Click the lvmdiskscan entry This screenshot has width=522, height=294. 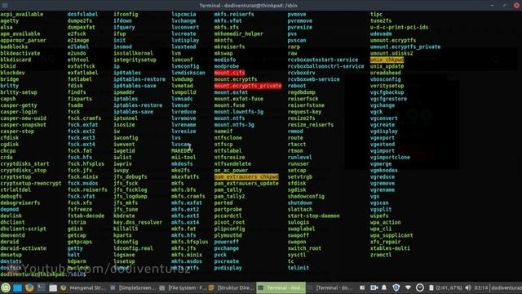coord(188,73)
